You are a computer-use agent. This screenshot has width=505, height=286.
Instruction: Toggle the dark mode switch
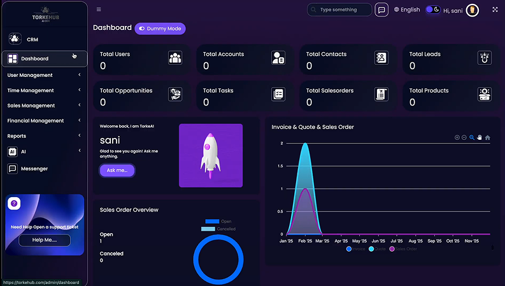point(433,10)
